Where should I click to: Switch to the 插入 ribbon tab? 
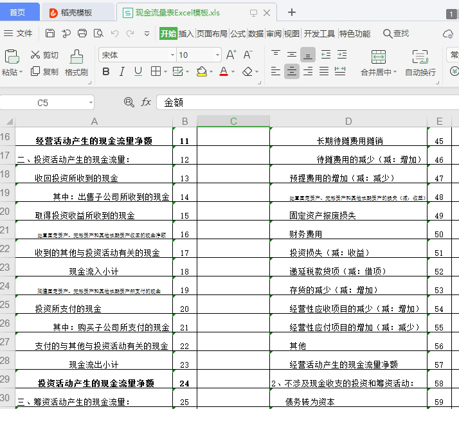tap(186, 33)
